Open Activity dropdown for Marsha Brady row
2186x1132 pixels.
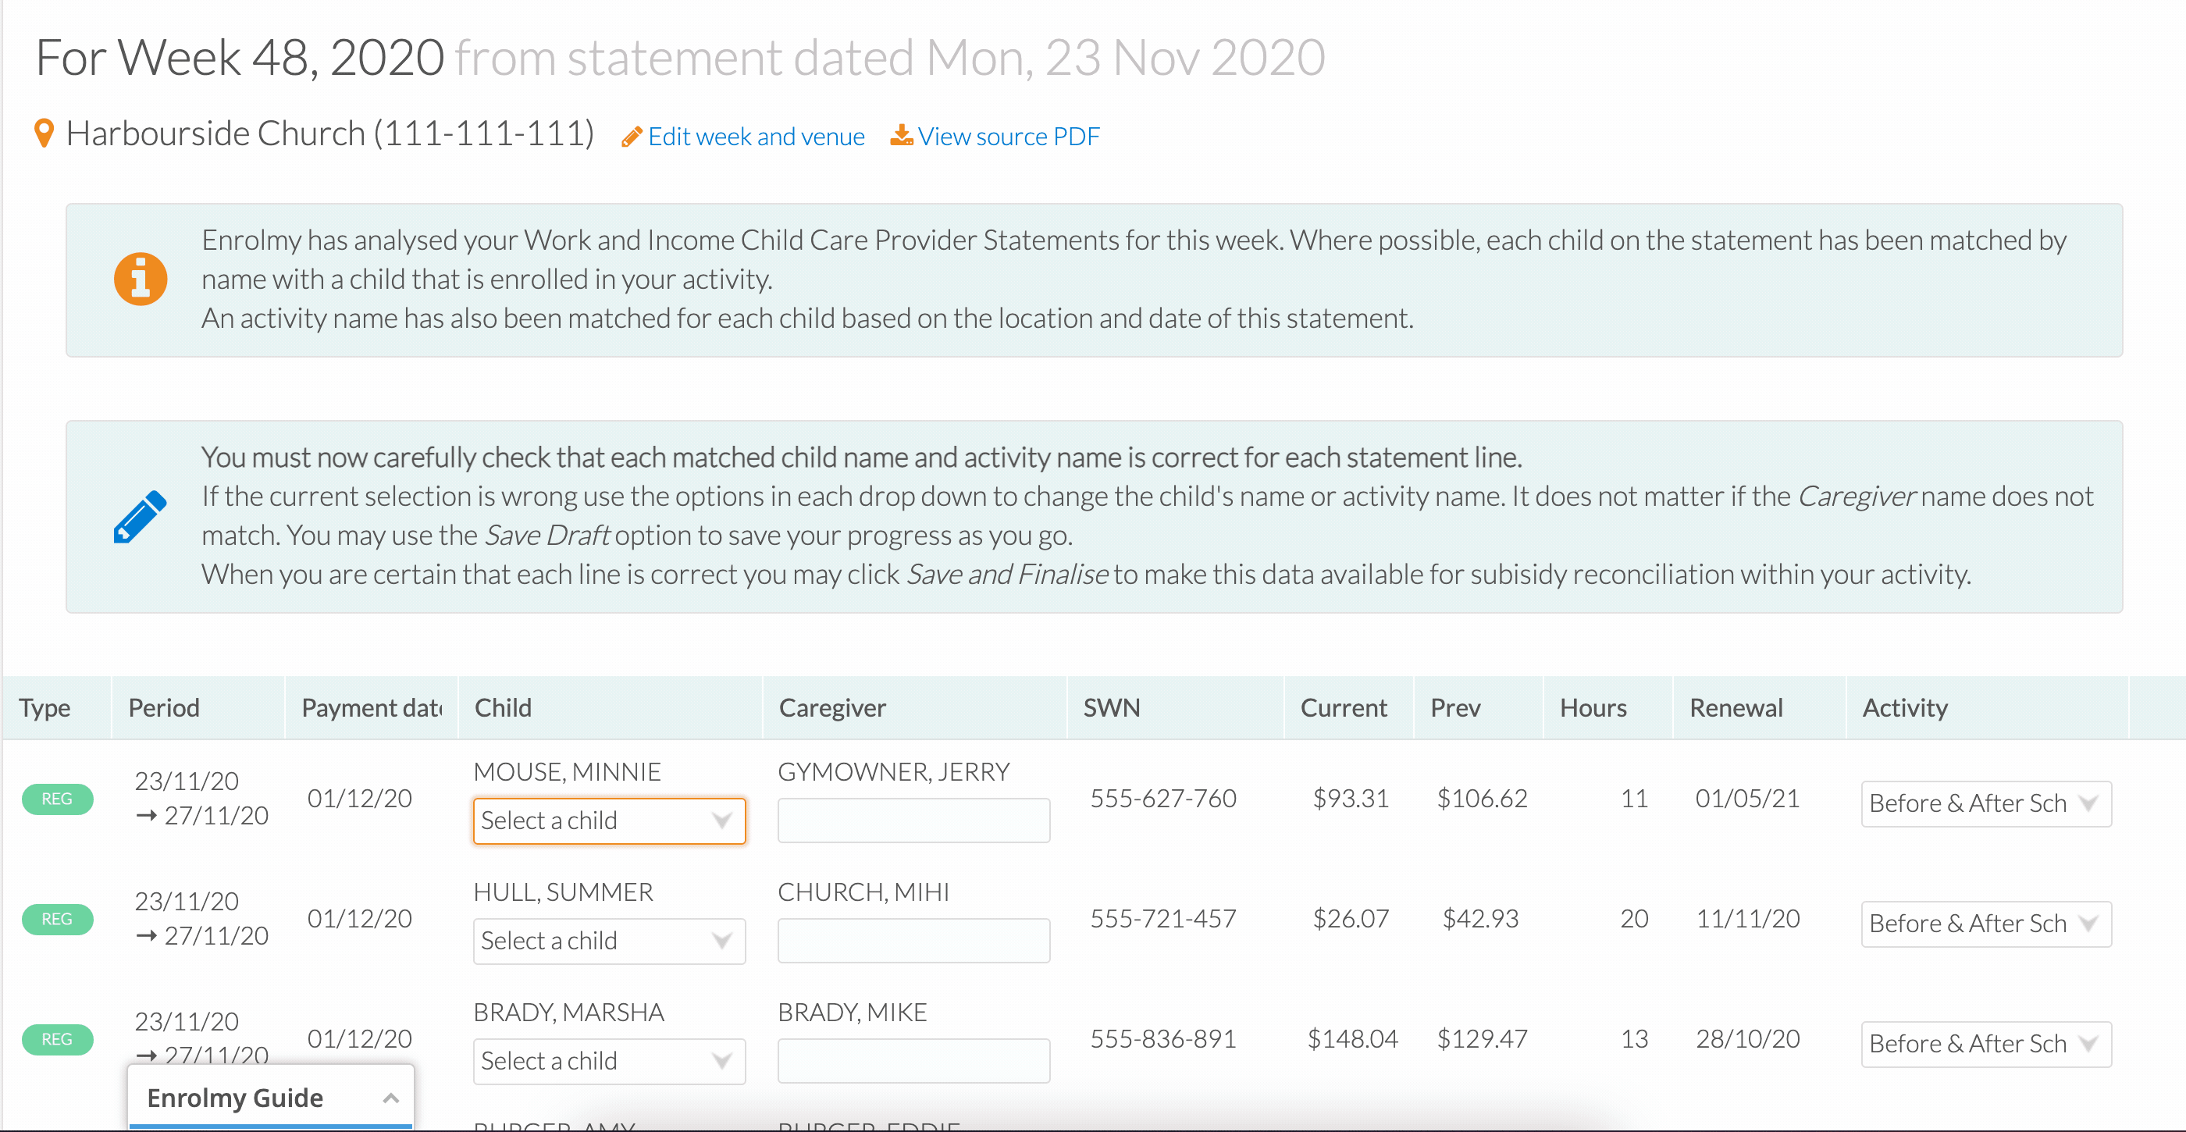pos(1985,1045)
